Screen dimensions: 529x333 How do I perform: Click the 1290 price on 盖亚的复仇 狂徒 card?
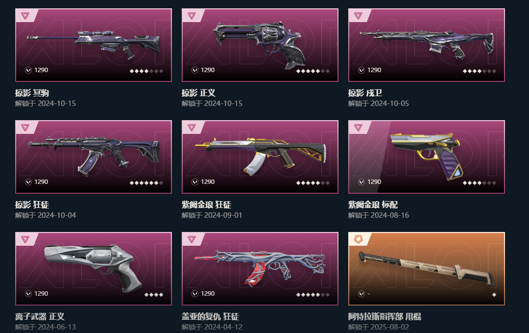click(x=208, y=294)
